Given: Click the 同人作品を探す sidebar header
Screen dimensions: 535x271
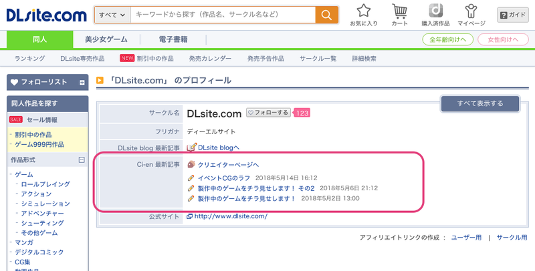Looking at the screenshot, I should coord(47,103).
